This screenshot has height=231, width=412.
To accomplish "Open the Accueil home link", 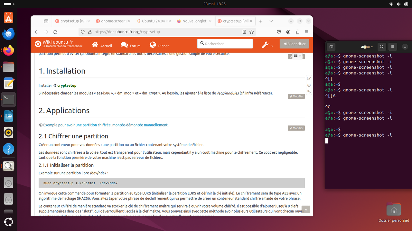I will coord(102,45).
